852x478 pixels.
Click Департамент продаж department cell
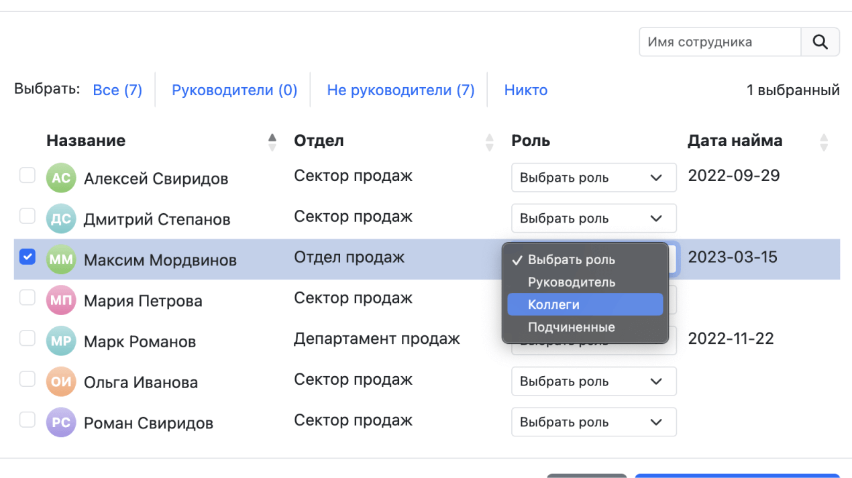click(377, 339)
